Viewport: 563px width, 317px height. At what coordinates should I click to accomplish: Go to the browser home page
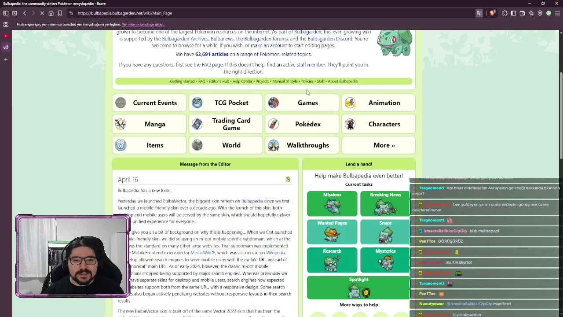click(x=51, y=13)
